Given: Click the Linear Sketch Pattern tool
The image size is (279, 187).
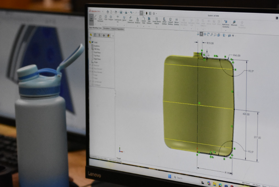Looking at the screenshot, I should (x=157, y=21).
